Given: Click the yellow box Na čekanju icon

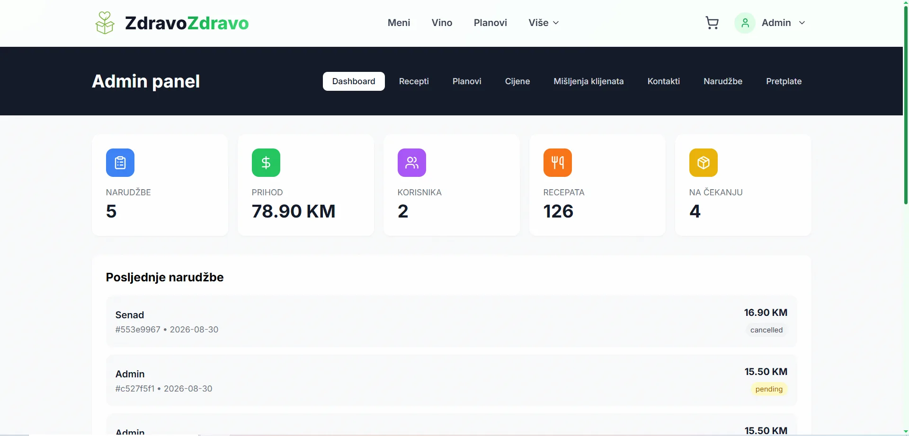Looking at the screenshot, I should [704, 163].
